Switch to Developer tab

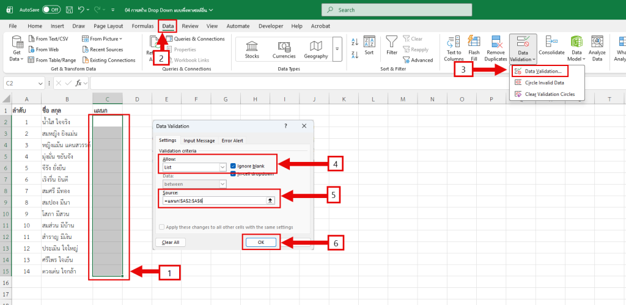click(271, 26)
